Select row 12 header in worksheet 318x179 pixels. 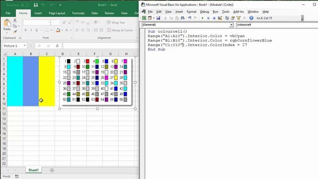[x=4, y=114]
